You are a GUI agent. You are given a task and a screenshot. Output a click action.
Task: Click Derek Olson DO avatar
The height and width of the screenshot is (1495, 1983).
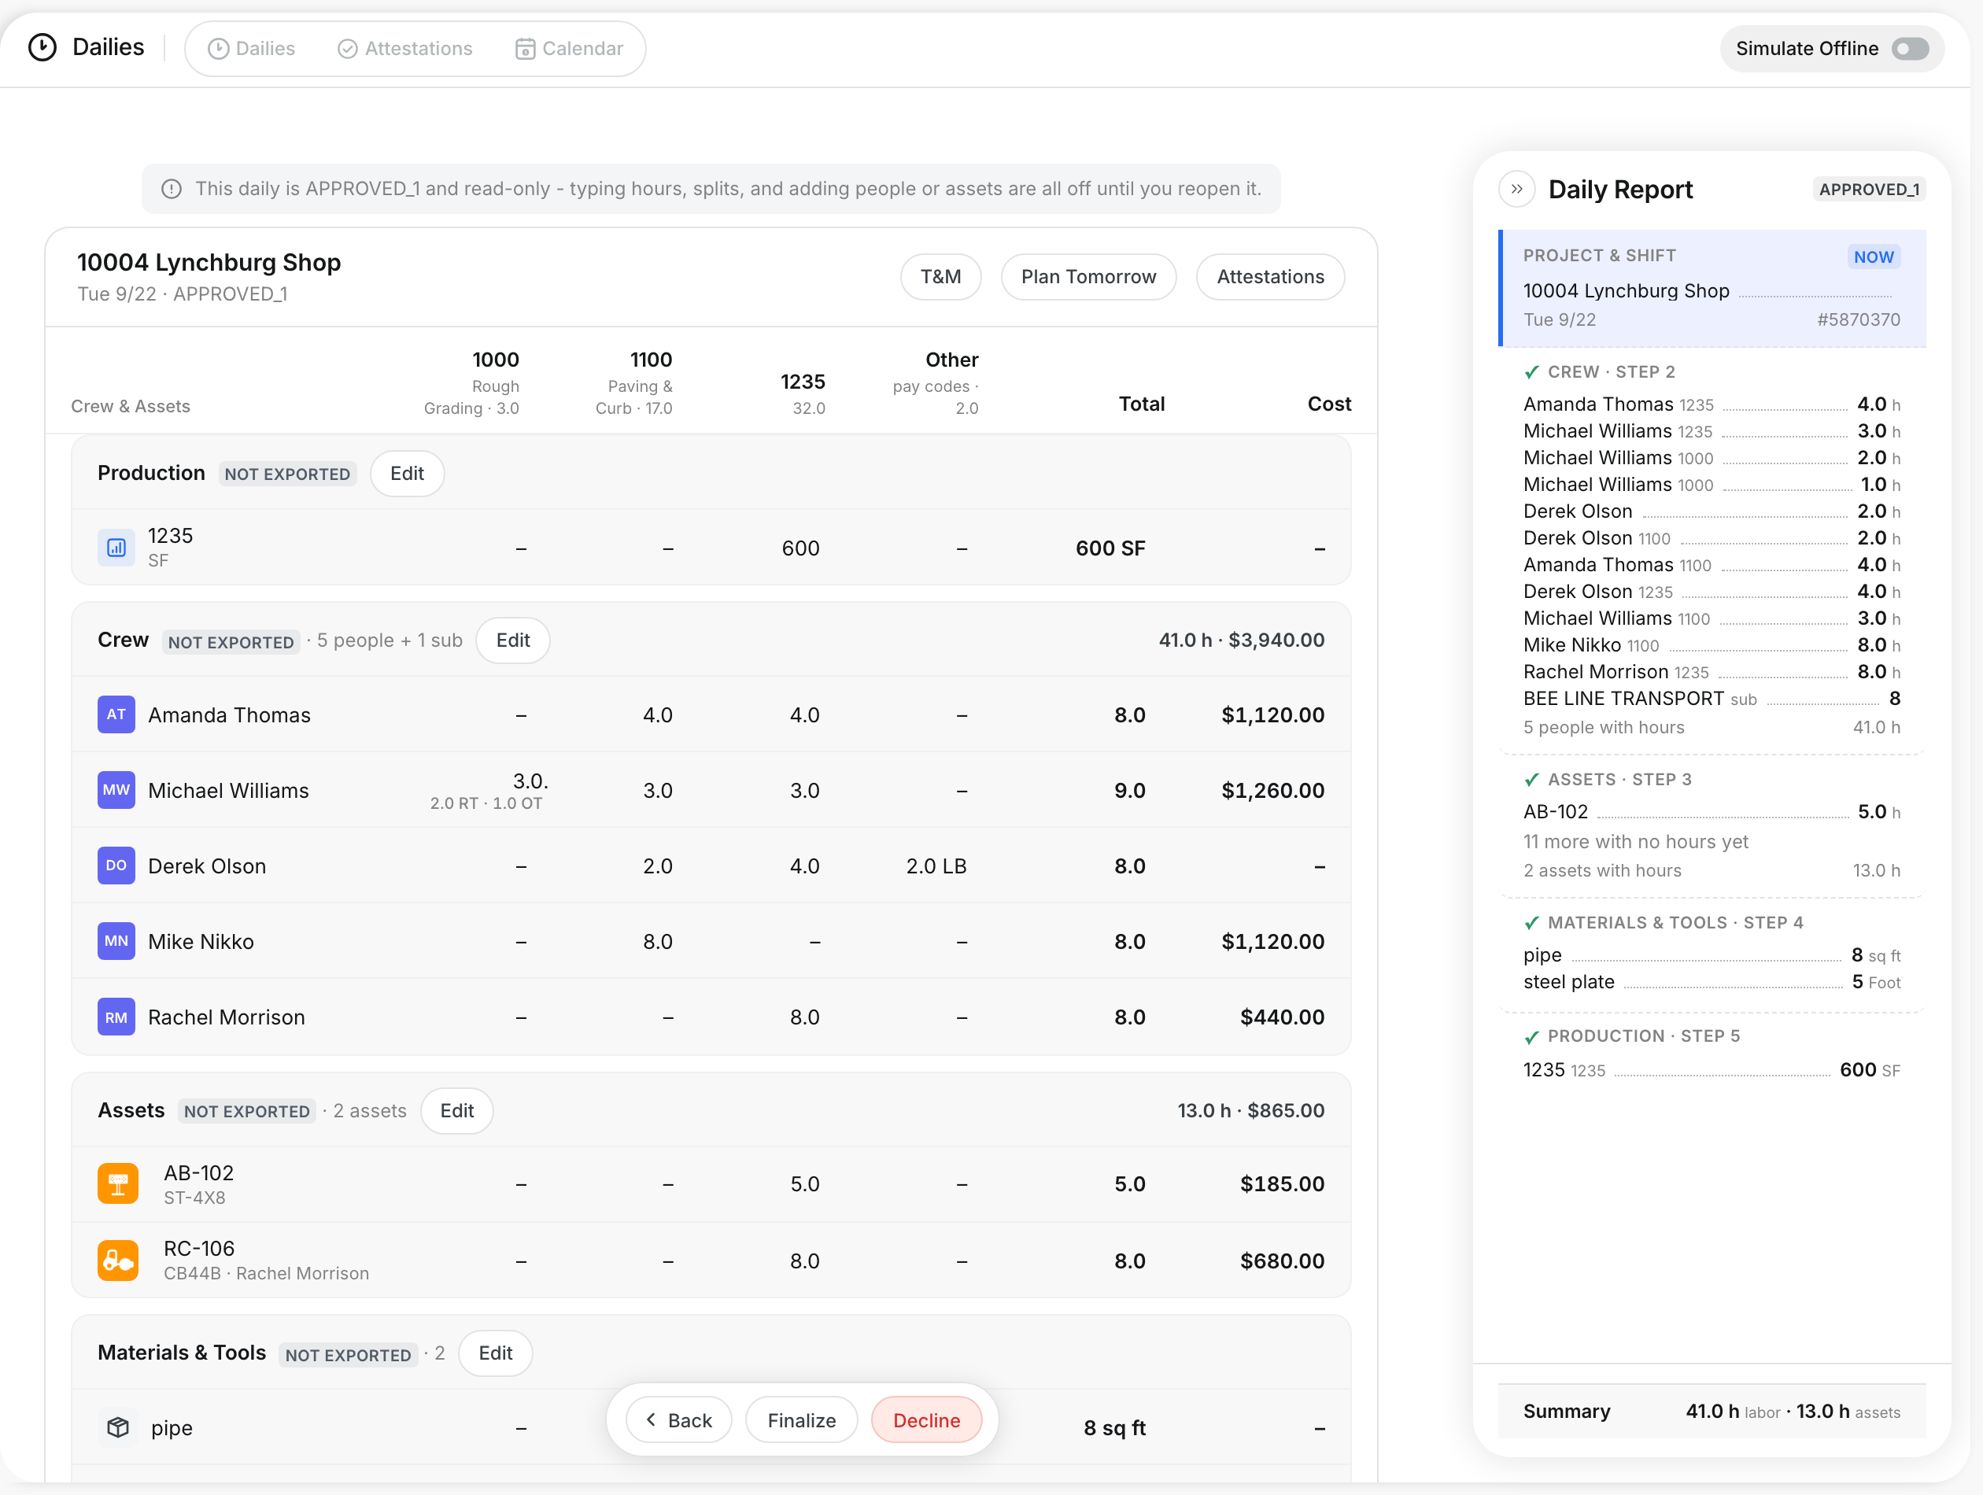coord(116,866)
